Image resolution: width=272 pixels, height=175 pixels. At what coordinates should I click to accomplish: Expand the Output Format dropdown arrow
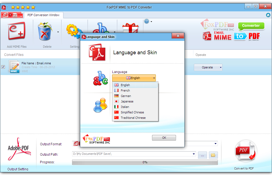pos(215,144)
